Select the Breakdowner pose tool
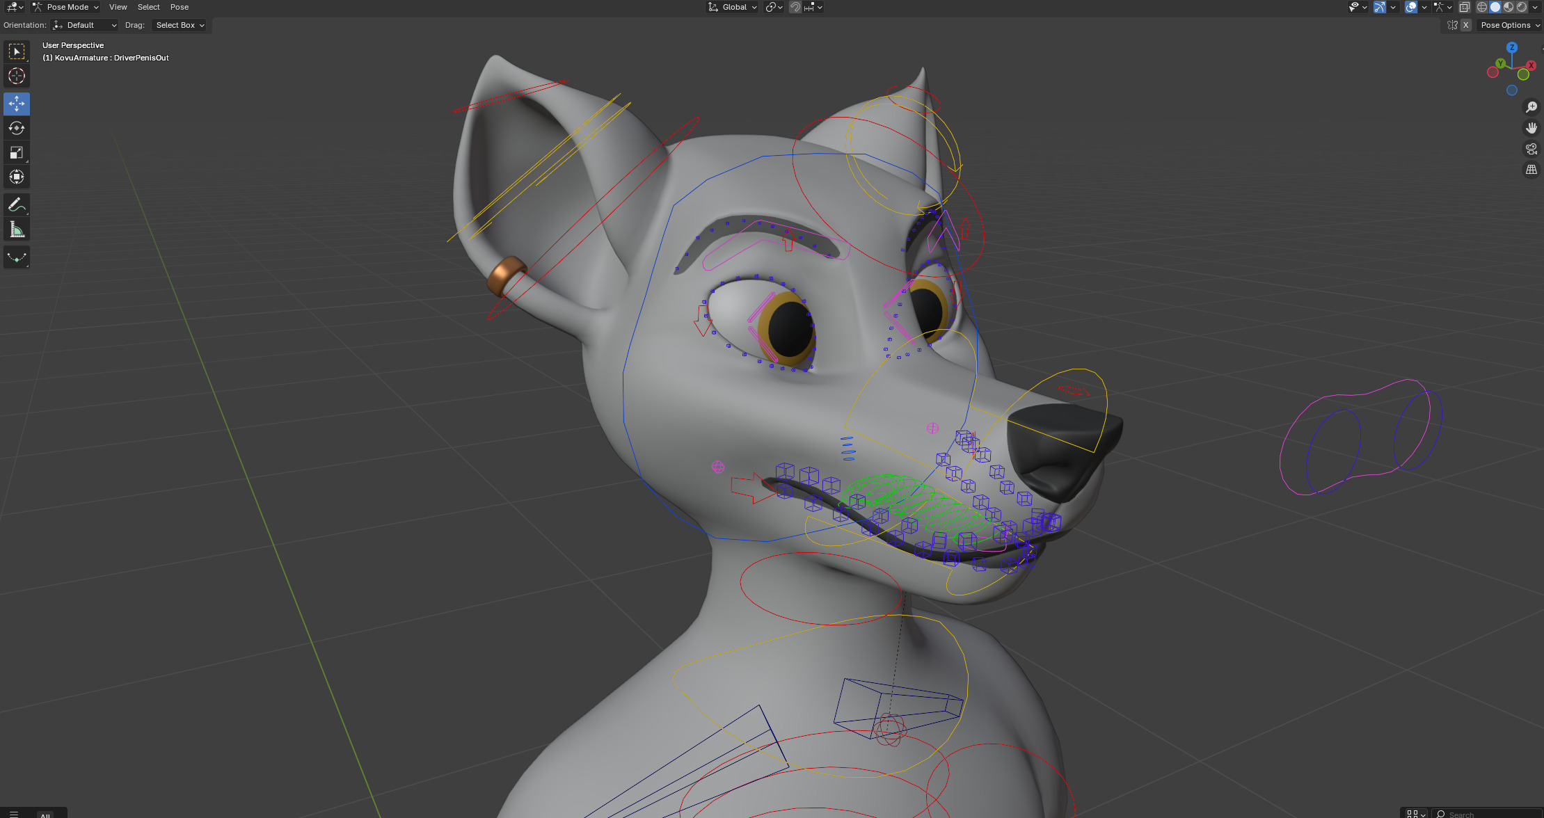The height and width of the screenshot is (818, 1544). [17, 257]
